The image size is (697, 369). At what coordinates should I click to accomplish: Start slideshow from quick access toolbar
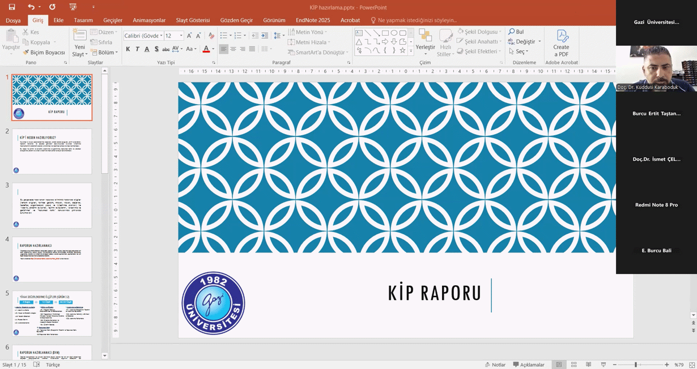tap(73, 7)
